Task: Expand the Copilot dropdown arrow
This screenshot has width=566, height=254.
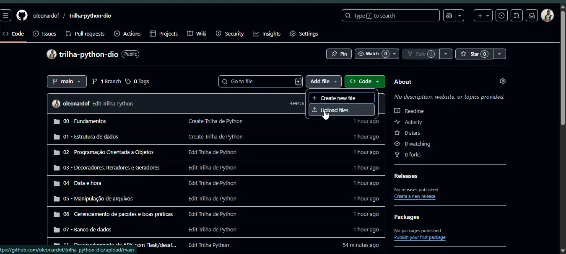Action: pos(460,15)
